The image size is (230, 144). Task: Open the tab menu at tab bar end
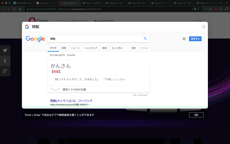[226, 3]
